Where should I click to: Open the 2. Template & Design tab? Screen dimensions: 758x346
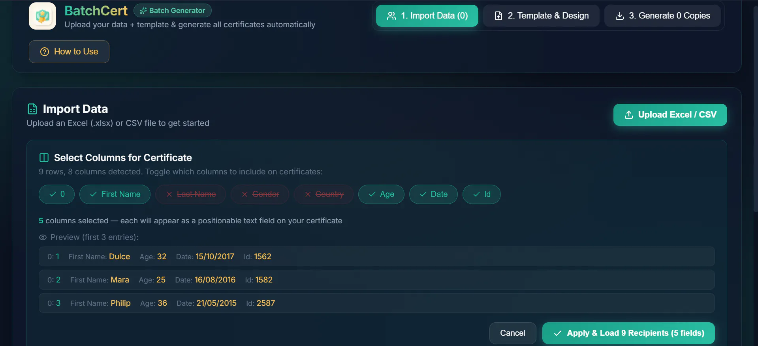tap(541, 16)
